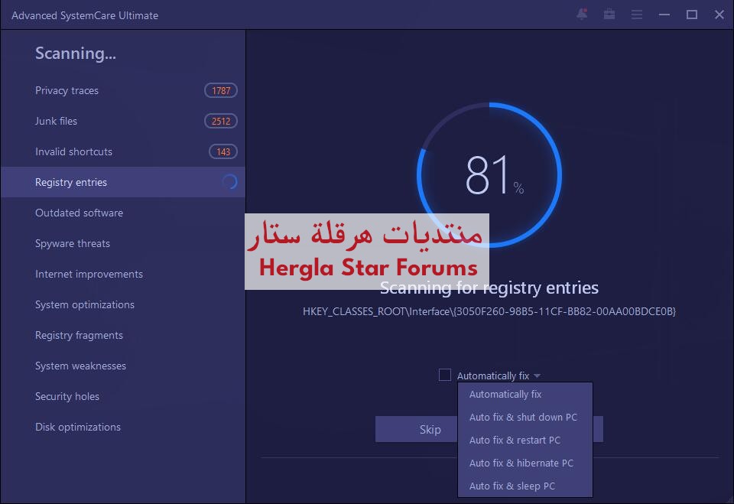Select Junk files in the scan list
The height and width of the screenshot is (504, 734).
123,121
